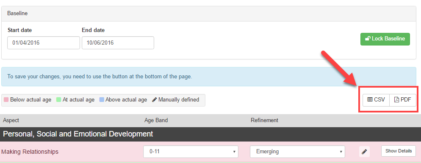The image size is (421, 163).
Task: Click the Start date field 01/04/2016
Action: pyautogui.click(x=44, y=43)
